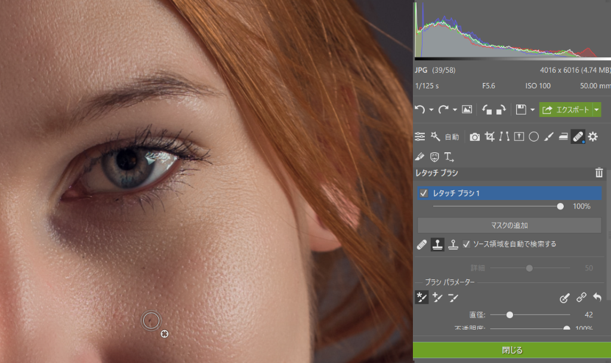This screenshot has height=363, width=611.
Task: Rotate the photo right
Action: (501, 110)
